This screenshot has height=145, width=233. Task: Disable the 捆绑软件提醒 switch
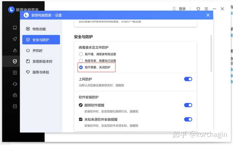pyautogui.click(x=188, y=105)
